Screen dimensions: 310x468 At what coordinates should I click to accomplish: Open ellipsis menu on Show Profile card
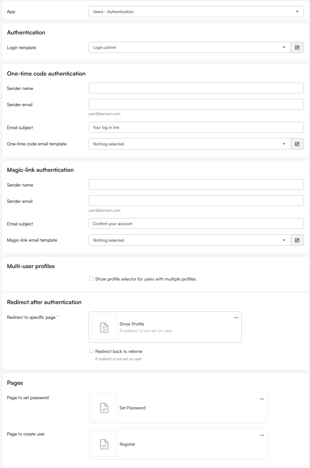pyautogui.click(x=236, y=318)
